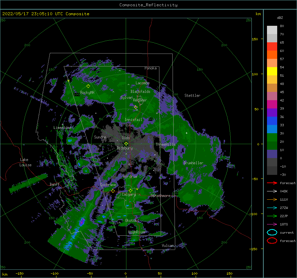Select the red 65-60 dBZ color swatch

point(272,47)
